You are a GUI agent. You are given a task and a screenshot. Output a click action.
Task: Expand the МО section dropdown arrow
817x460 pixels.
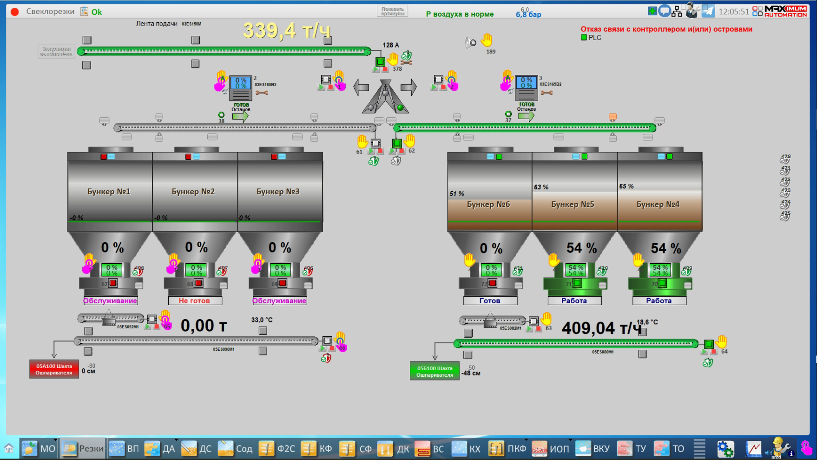click(55, 440)
